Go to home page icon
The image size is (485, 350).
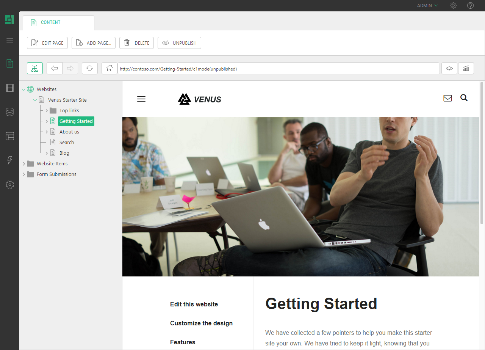[x=110, y=68]
